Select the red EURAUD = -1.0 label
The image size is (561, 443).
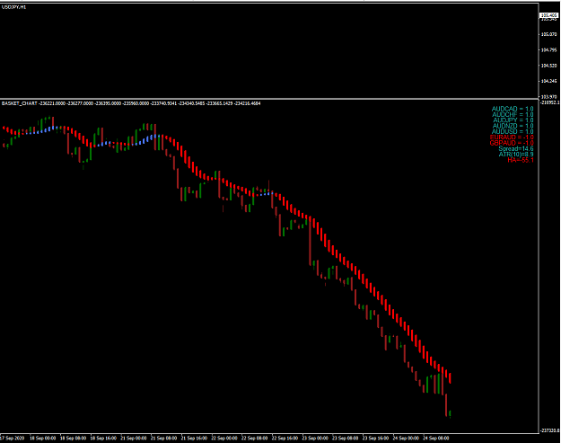pos(512,137)
